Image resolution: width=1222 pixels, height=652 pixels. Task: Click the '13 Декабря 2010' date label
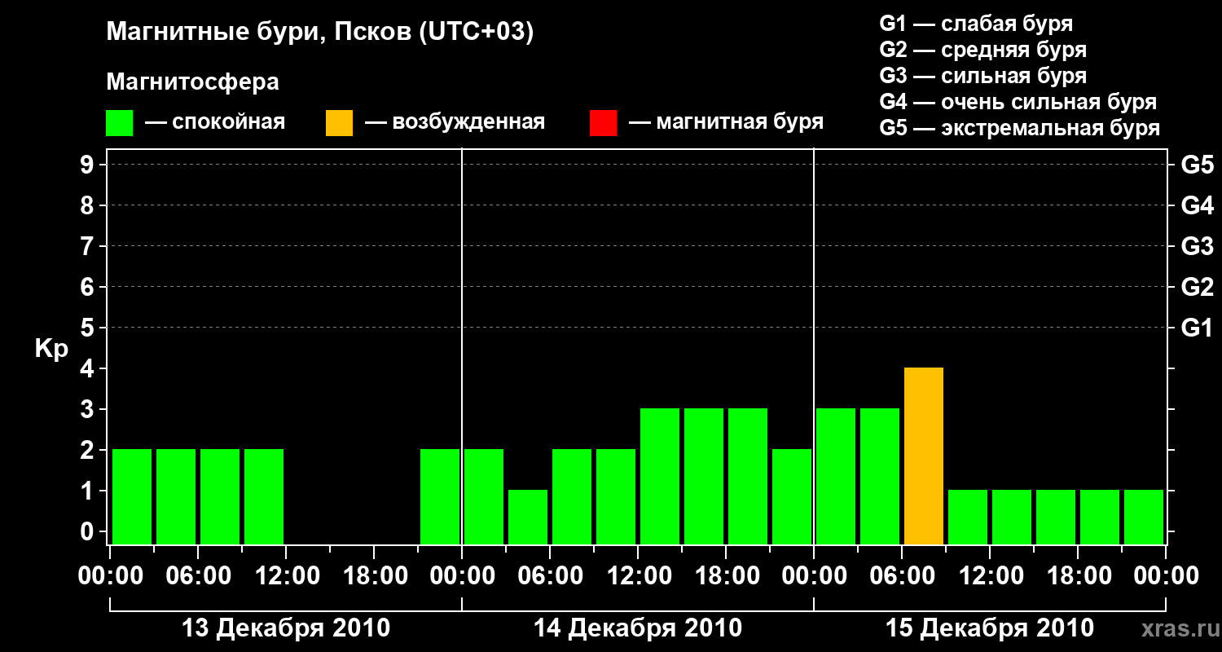pyautogui.click(x=286, y=628)
